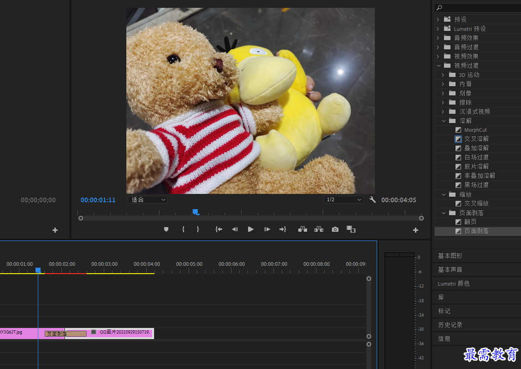This screenshot has width=521, height=369.
Task: Expand the 视频效果 folder
Action: pyautogui.click(x=438, y=57)
